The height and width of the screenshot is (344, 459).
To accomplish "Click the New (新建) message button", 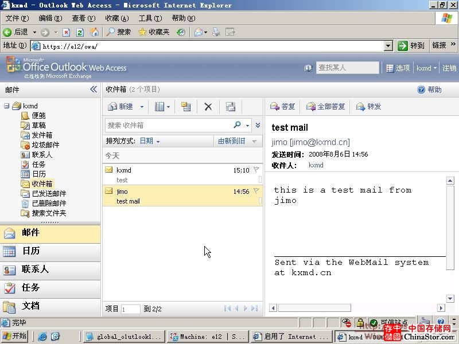I will point(120,107).
